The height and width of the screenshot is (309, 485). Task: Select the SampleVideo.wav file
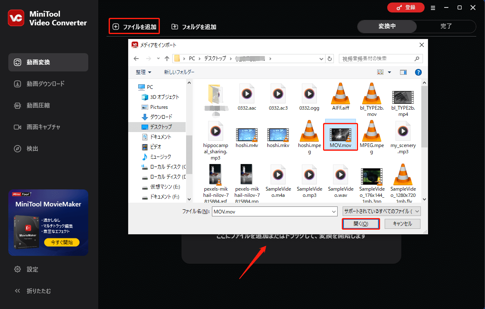pyautogui.click(x=341, y=181)
